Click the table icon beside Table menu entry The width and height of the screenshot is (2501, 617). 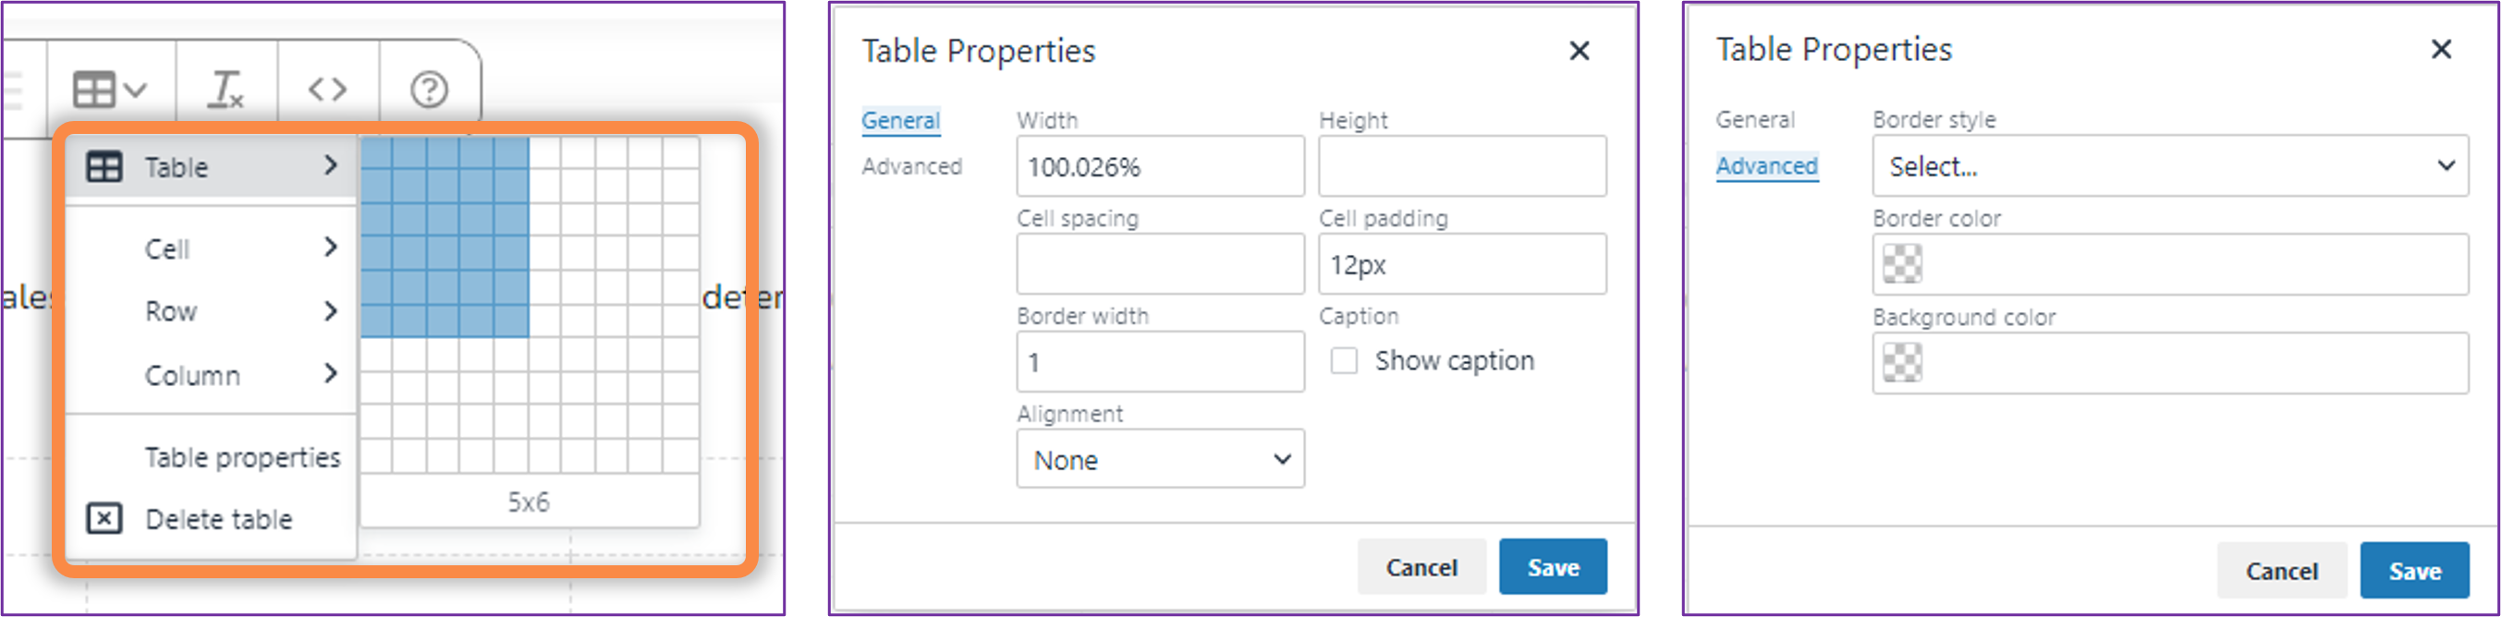(x=104, y=167)
